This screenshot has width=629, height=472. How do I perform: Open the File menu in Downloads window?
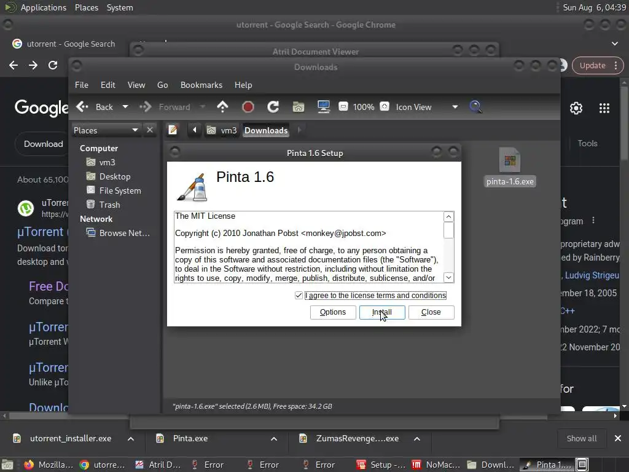tap(82, 85)
